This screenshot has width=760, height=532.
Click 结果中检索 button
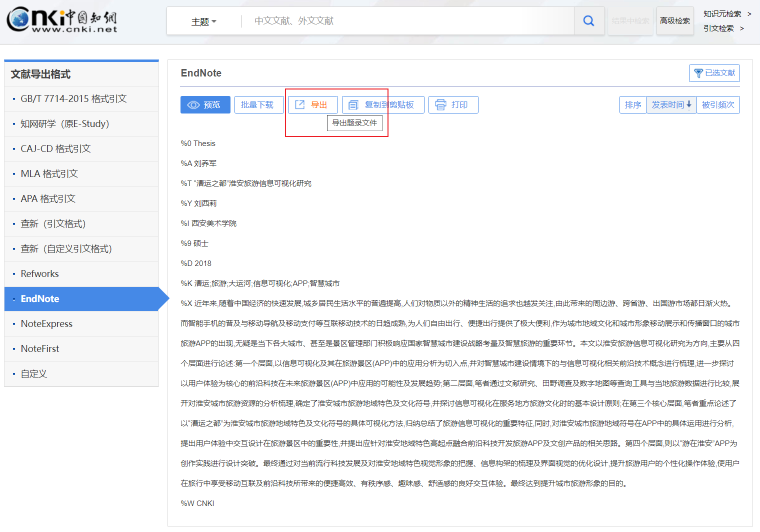(630, 20)
